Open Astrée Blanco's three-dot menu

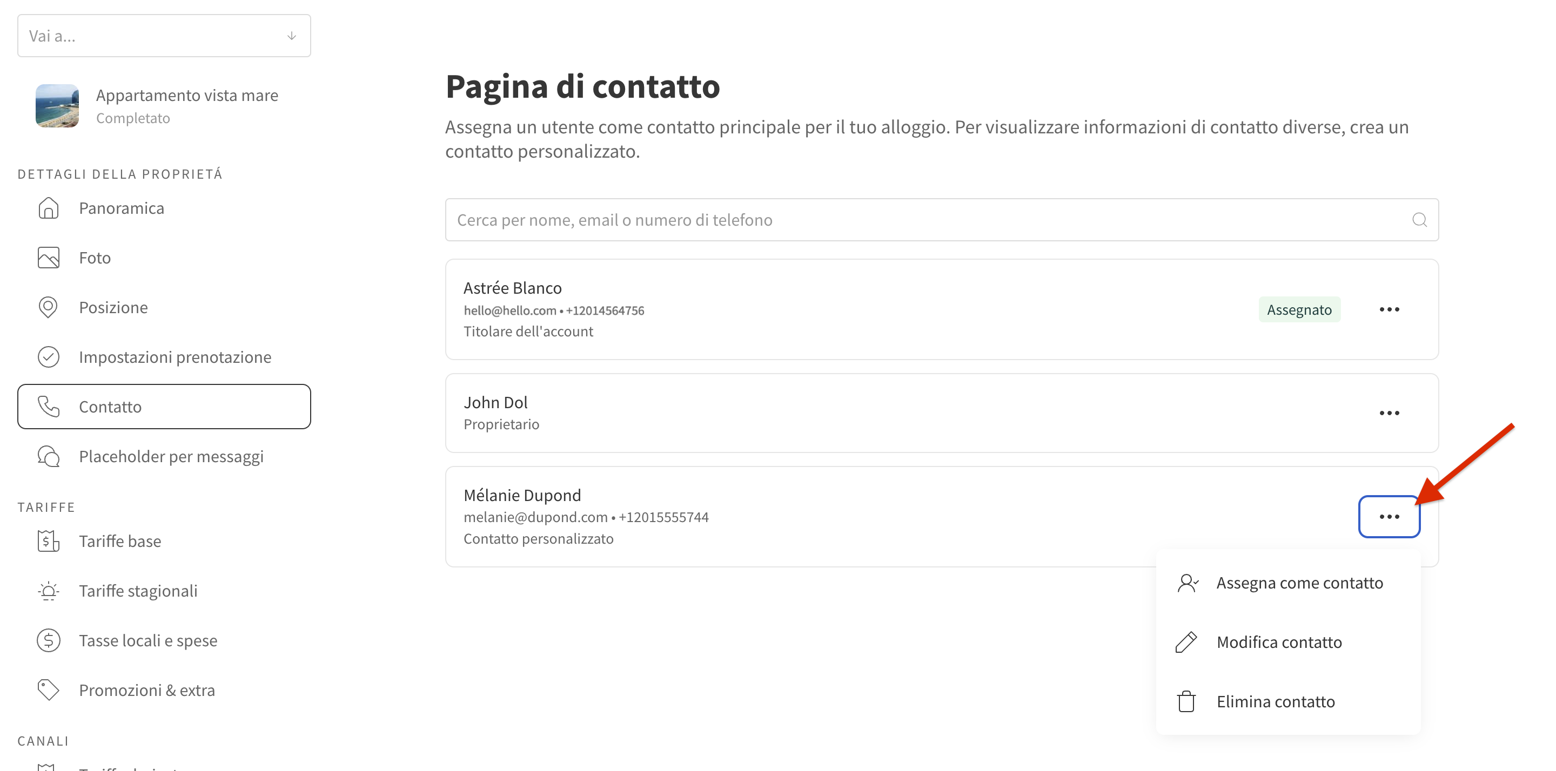(x=1389, y=310)
